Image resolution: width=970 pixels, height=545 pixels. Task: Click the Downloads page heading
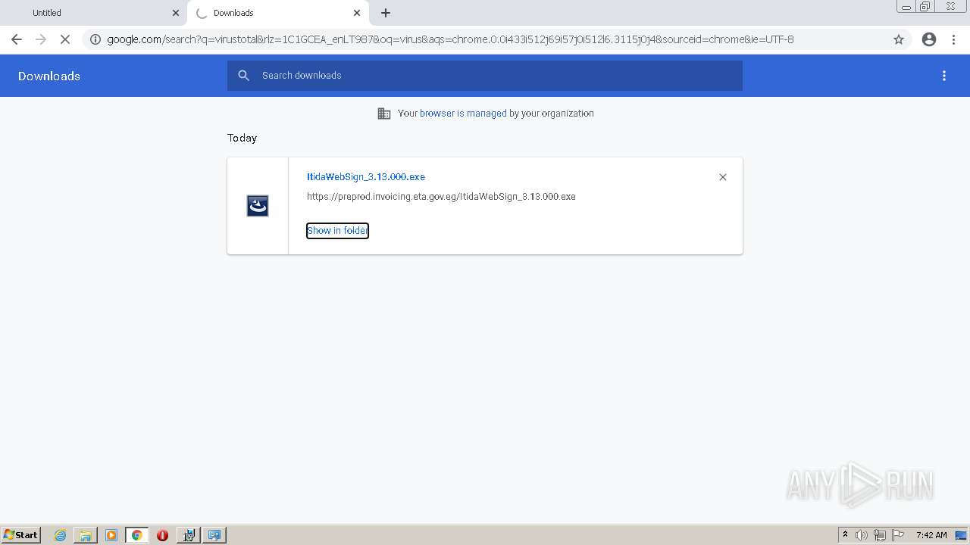click(49, 76)
